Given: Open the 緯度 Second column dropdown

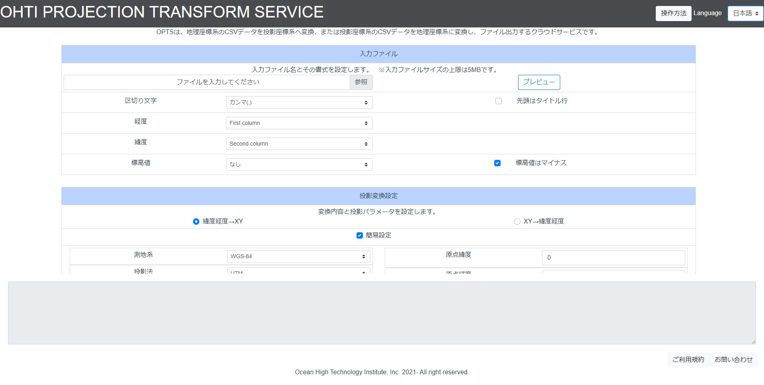Looking at the screenshot, I should pos(299,144).
